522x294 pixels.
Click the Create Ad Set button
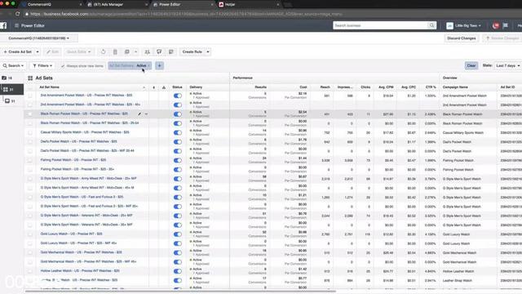(x=17, y=52)
